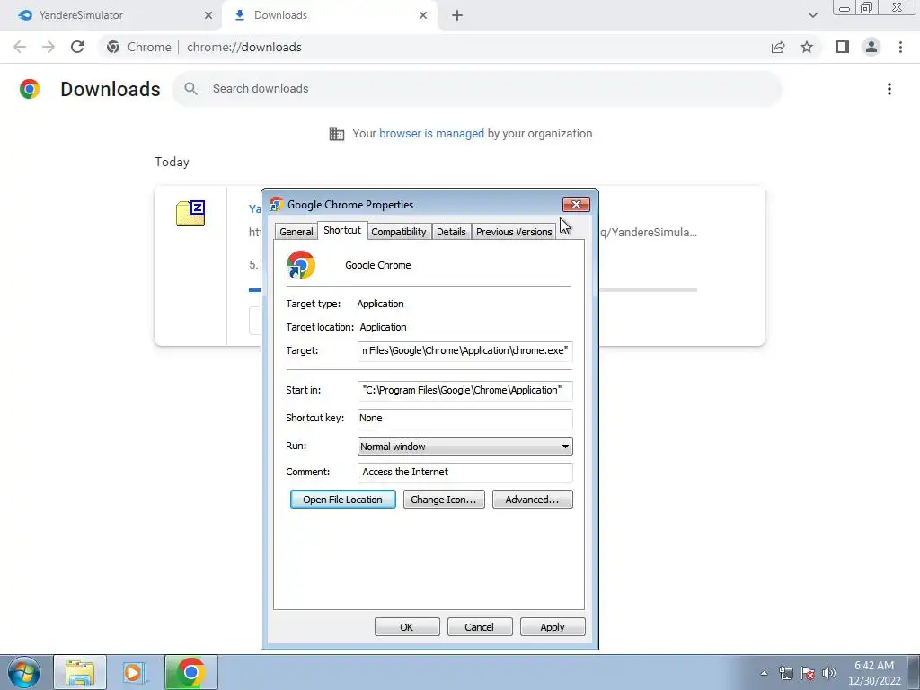Switch to the Compatibility tab

pyautogui.click(x=398, y=232)
